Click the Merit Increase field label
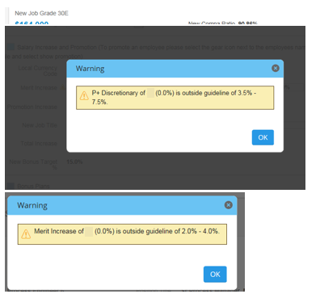The width and height of the screenshot is (320, 294). (39, 88)
